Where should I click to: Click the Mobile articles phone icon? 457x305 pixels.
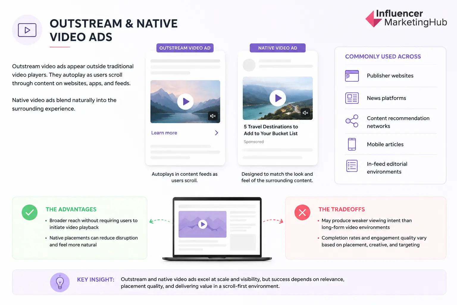pyautogui.click(x=352, y=144)
